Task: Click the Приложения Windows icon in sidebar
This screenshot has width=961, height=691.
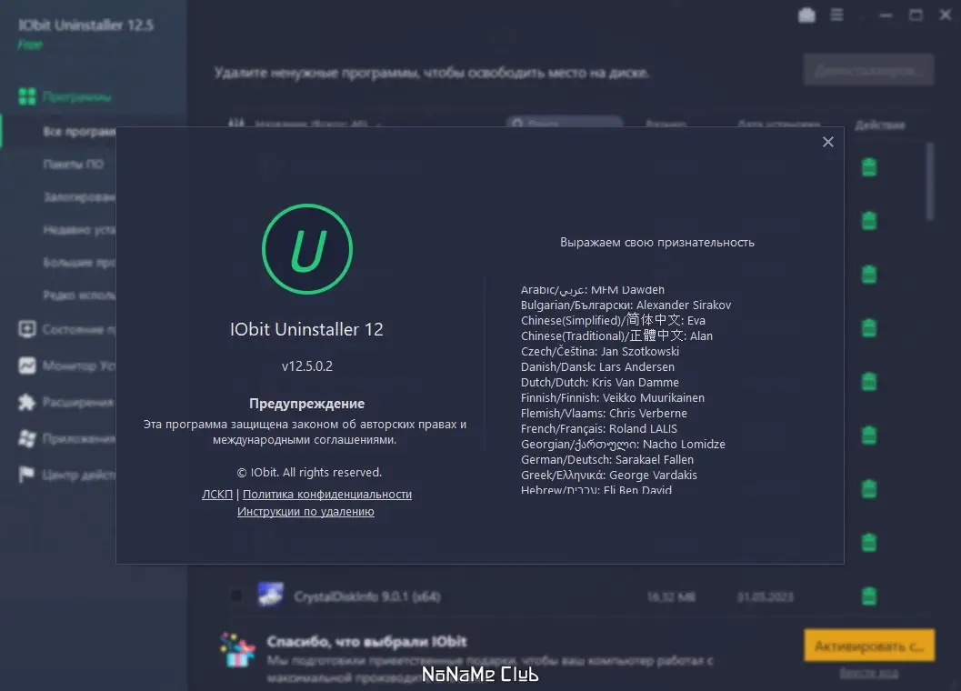Action: click(x=27, y=438)
